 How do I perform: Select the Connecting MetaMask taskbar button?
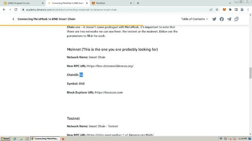(45, 139)
